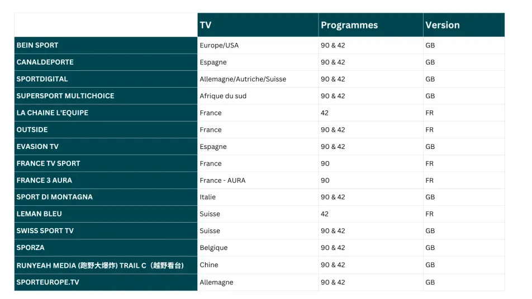Click France in the OUTSIDE row
The image size is (532, 299).
coord(210,129)
